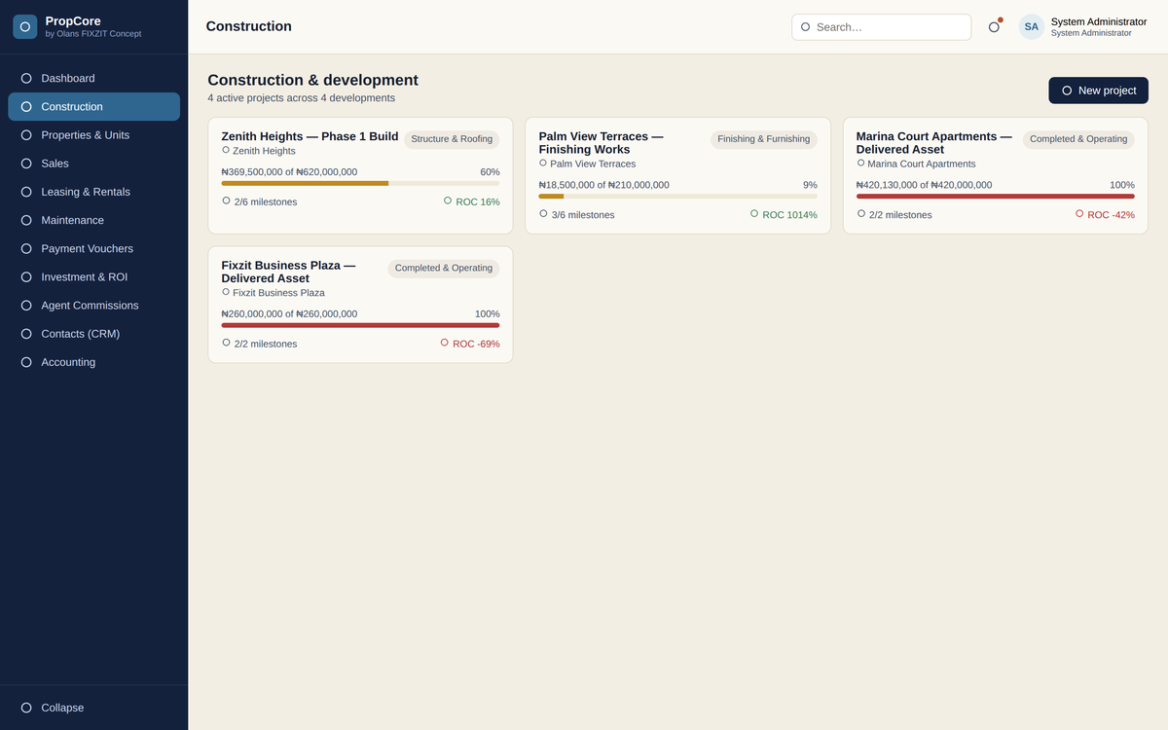
Task: Click the SA user avatar
Action: click(1032, 27)
